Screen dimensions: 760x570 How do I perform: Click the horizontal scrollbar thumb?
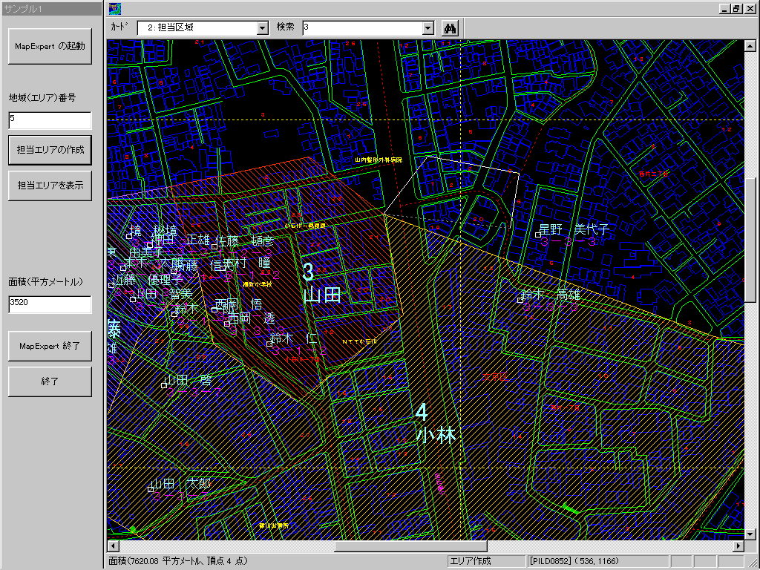click(410, 546)
